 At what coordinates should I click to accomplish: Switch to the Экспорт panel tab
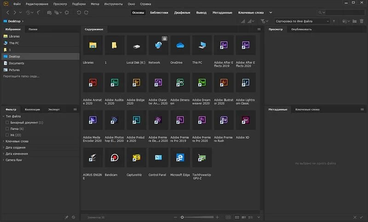[x=54, y=109]
